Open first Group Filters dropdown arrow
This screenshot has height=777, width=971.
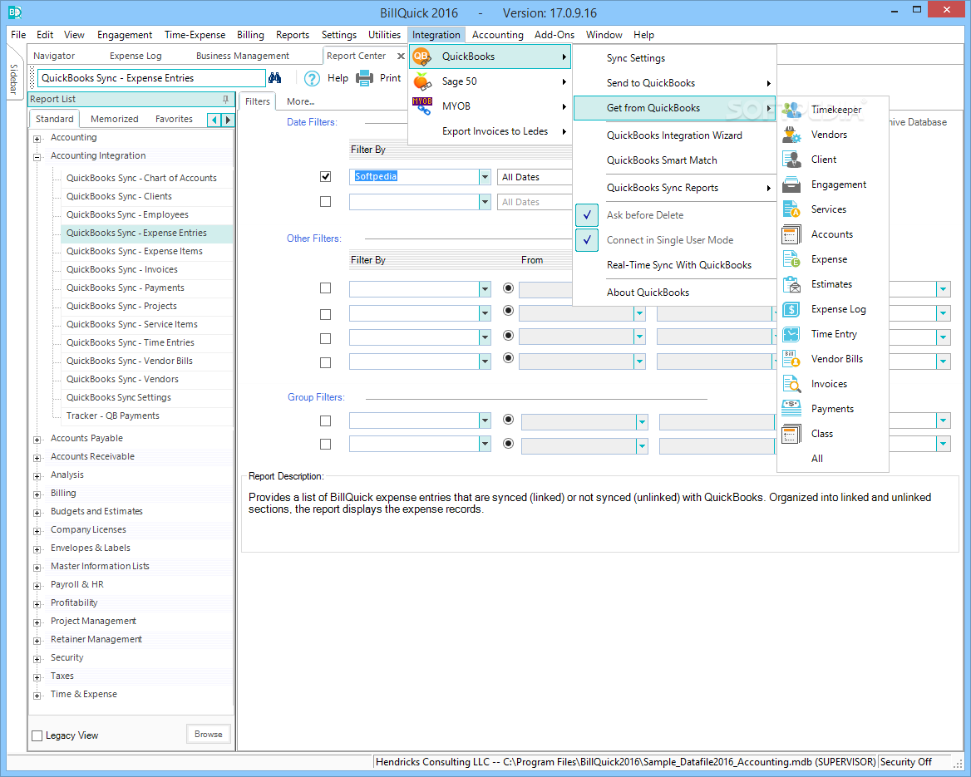pyautogui.click(x=485, y=421)
